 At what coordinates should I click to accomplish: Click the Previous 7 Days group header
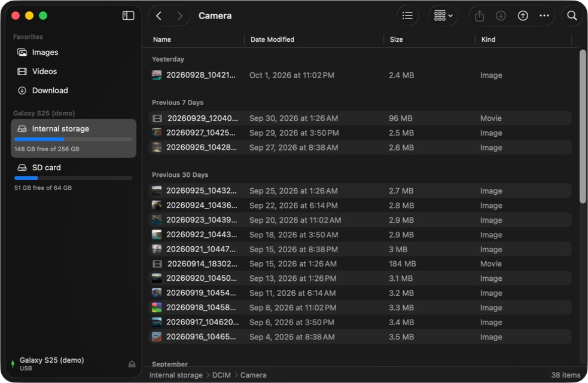click(x=178, y=103)
